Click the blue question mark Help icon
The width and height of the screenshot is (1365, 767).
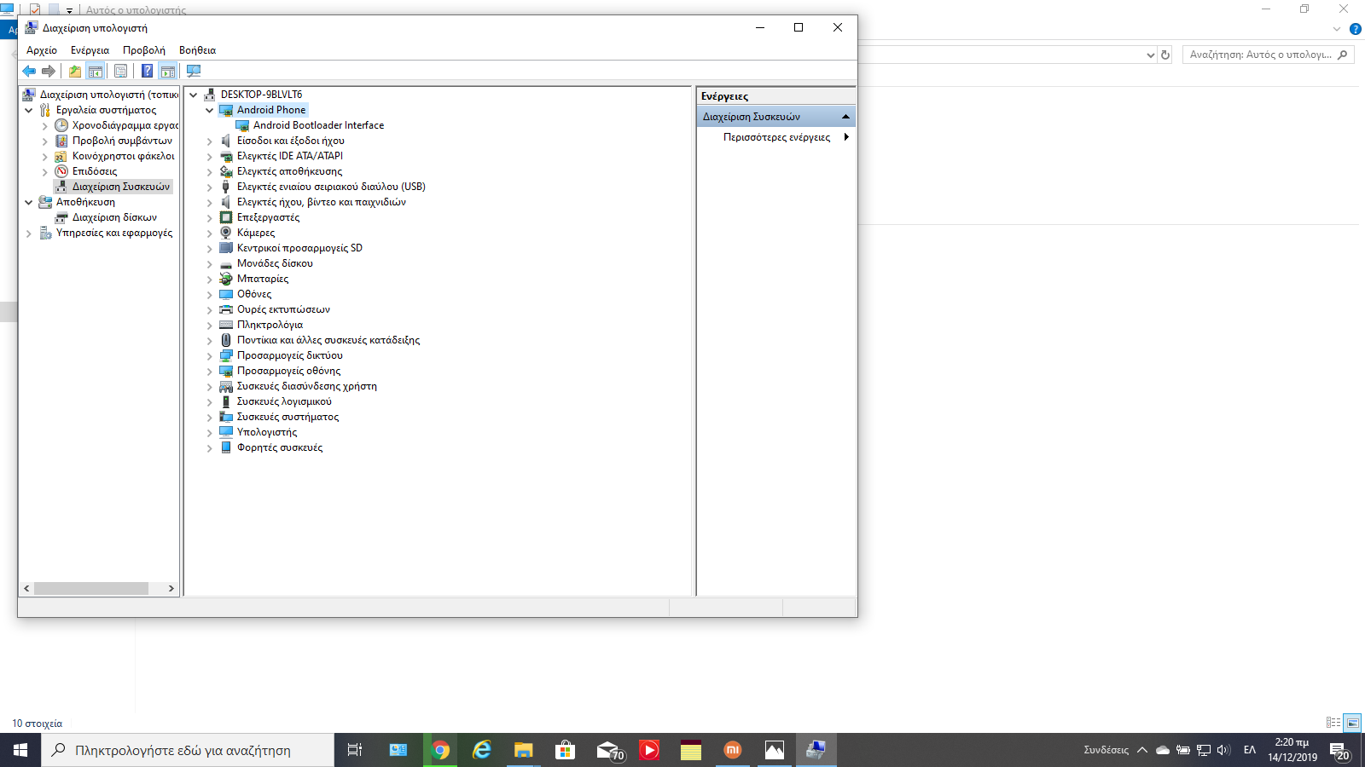pyautogui.click(x=147, y=71)
